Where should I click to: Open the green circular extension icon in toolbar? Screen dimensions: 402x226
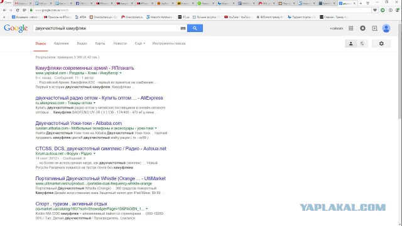[x=383, y=10]
